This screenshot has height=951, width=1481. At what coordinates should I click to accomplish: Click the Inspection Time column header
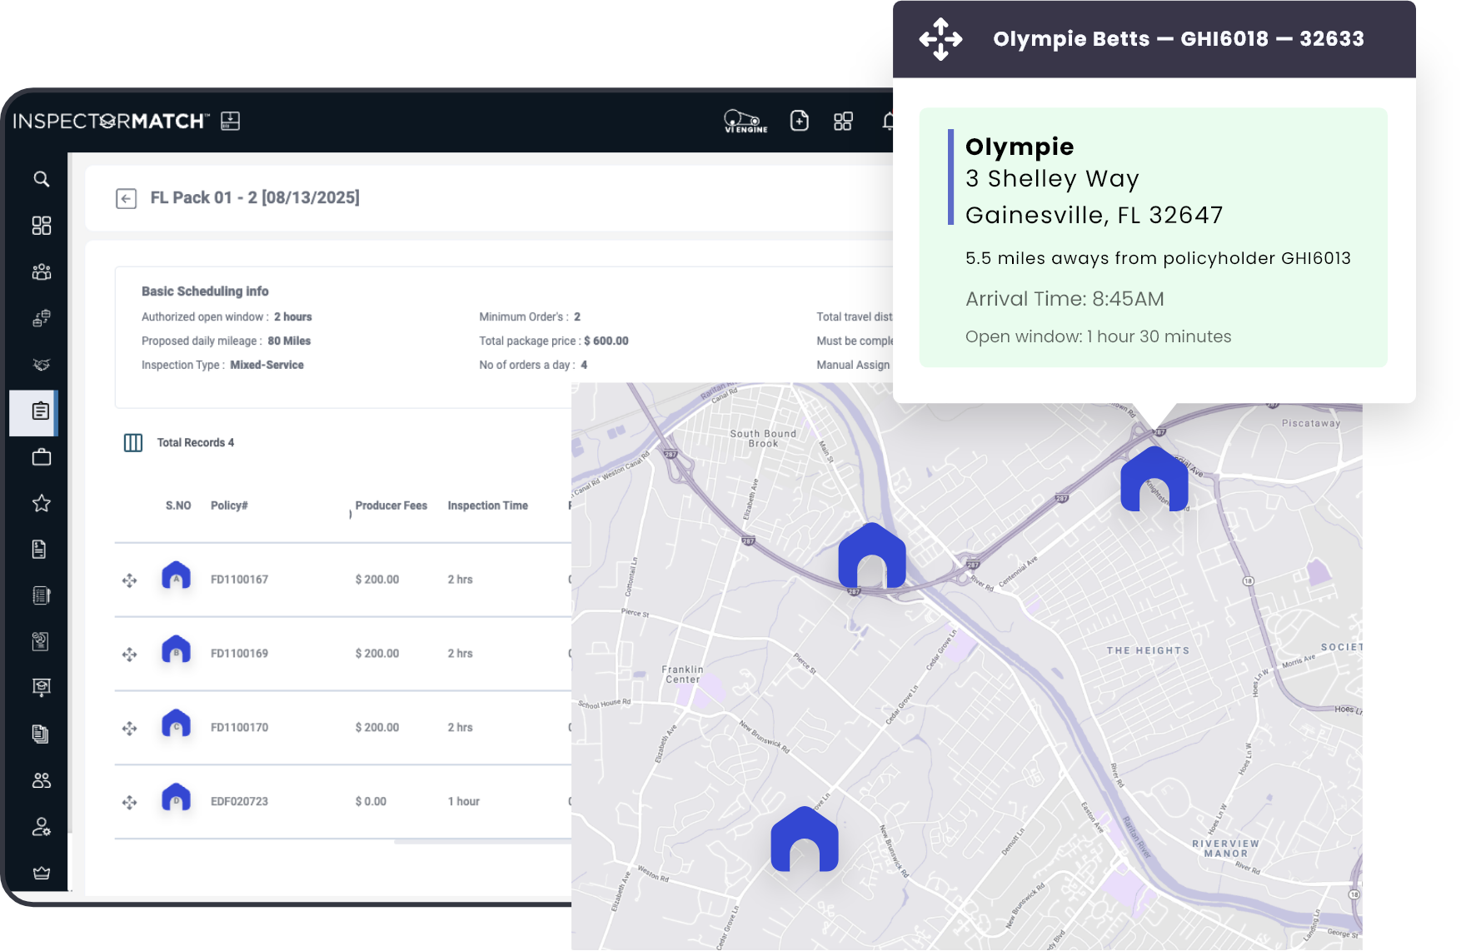click(488, 505)
